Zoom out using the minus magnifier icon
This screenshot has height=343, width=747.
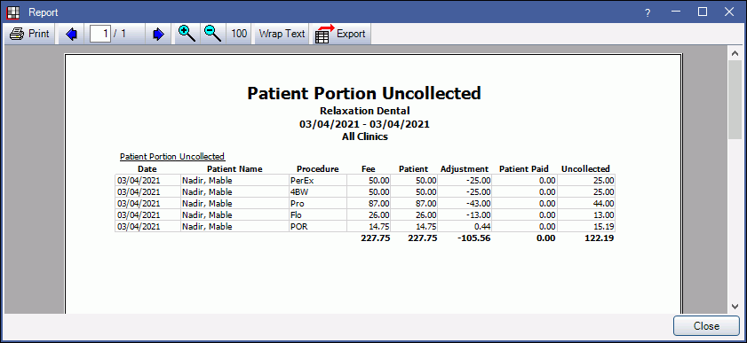point(213,34)
